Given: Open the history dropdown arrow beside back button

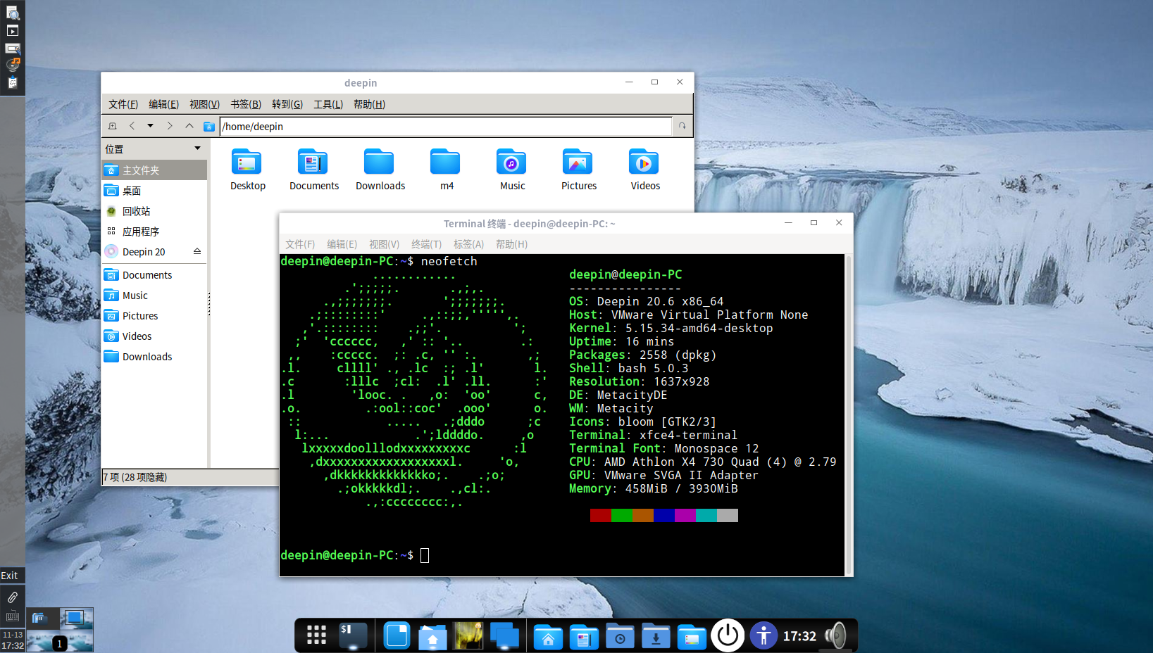Looking at the screenshot, I should tap(150, 126).
